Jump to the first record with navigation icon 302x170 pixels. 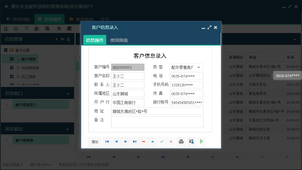tap(107, 141)
